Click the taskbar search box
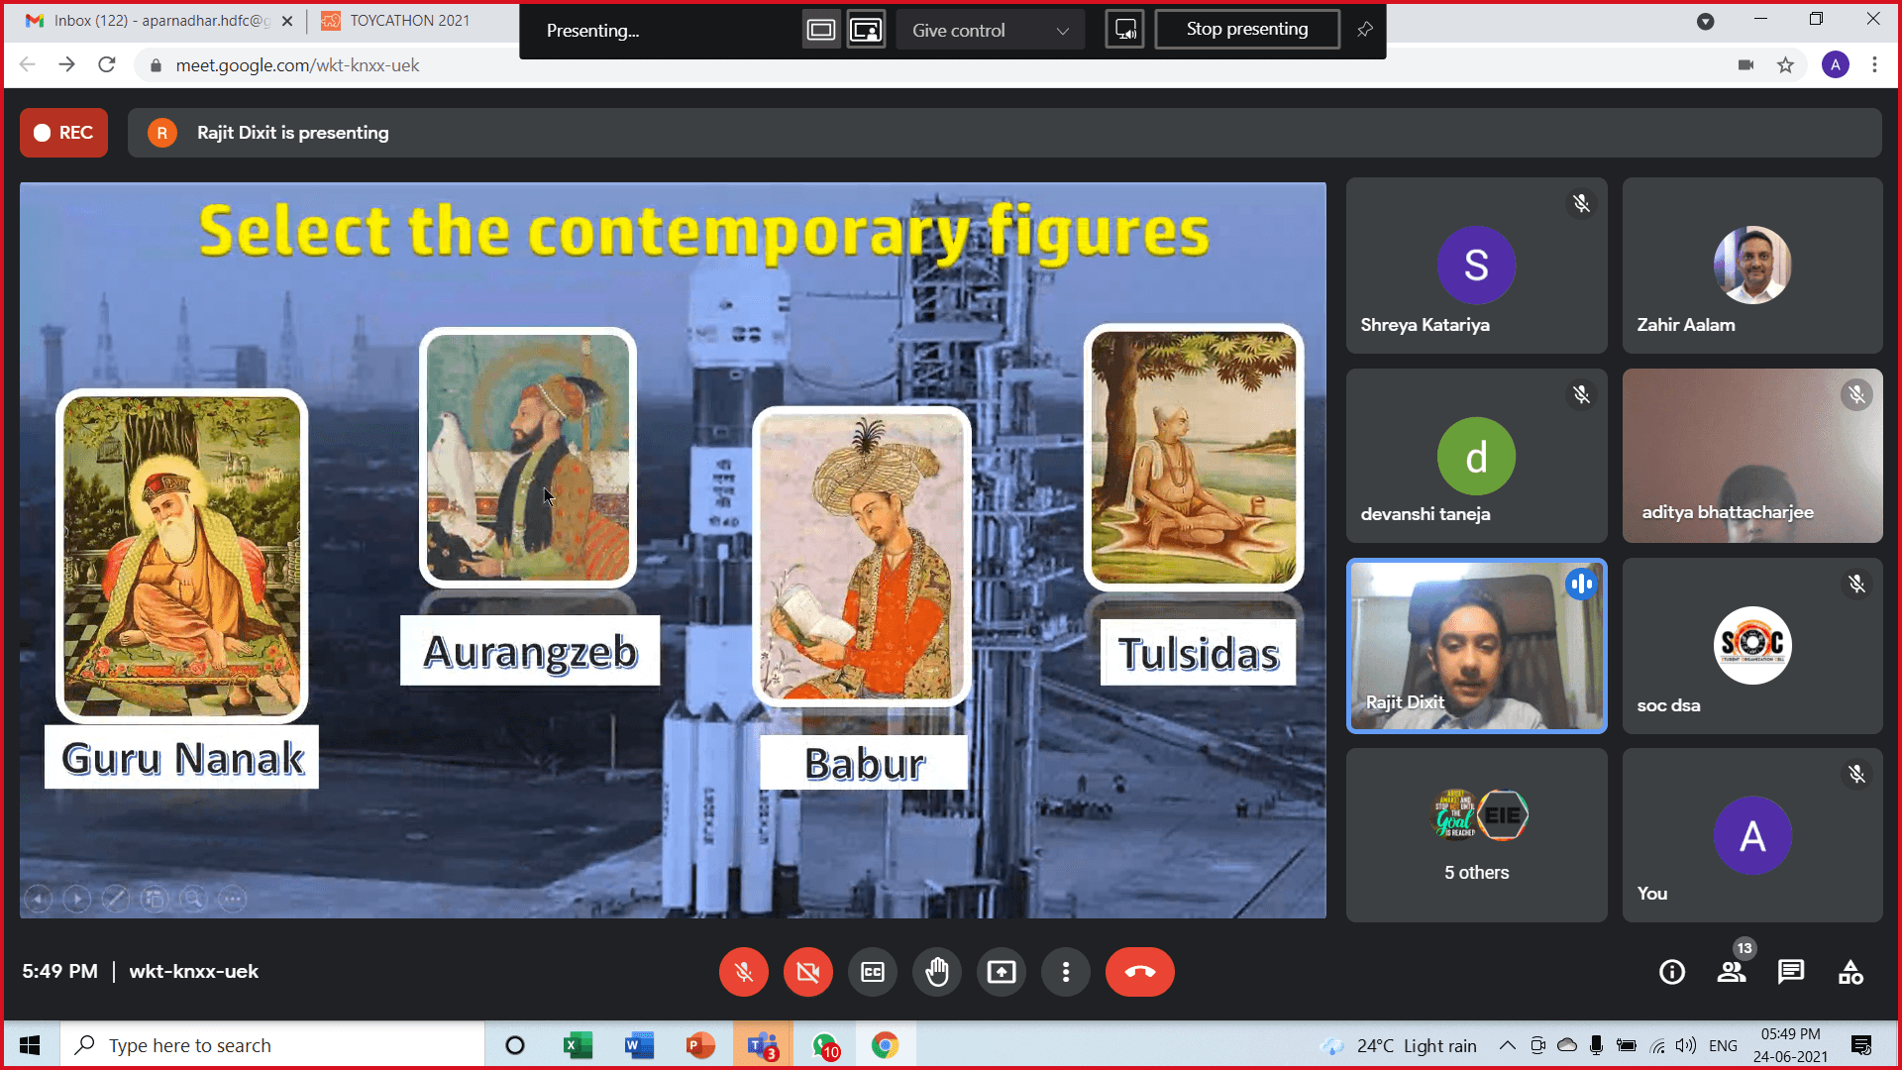 [272, 1045]
